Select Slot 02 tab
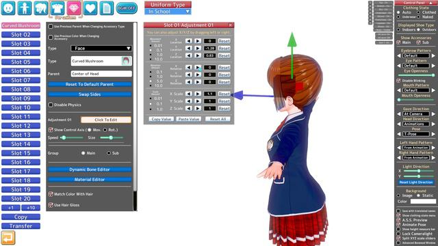Screen dimensions: 438x246 [x=21, y=35]
